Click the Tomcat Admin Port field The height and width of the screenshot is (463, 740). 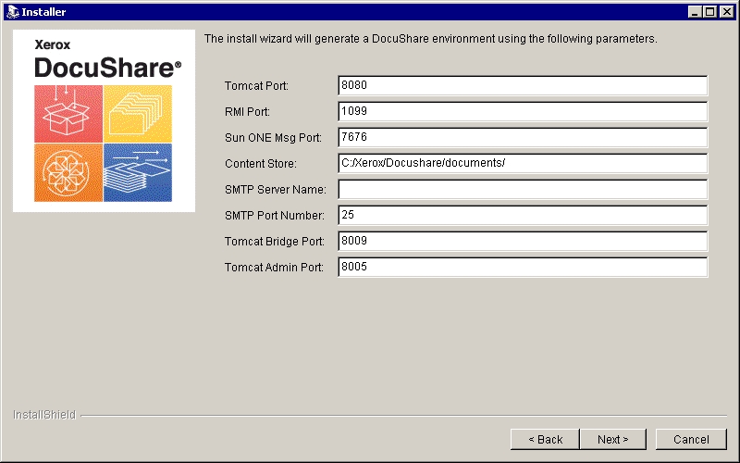(523, 268)
